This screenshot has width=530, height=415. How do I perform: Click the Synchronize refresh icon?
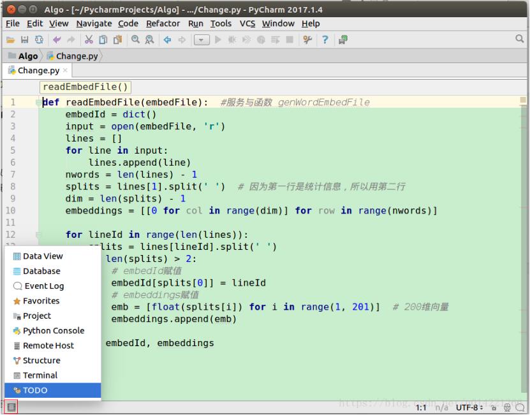tap(38, 40)
